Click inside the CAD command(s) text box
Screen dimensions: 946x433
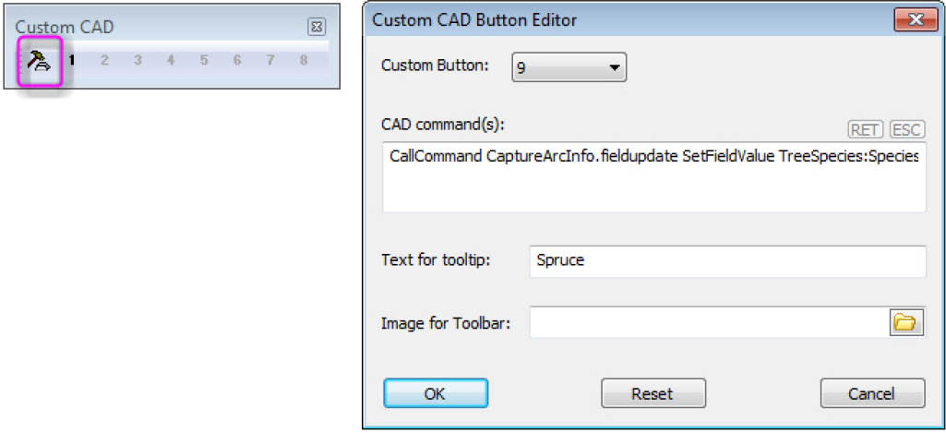654,177
